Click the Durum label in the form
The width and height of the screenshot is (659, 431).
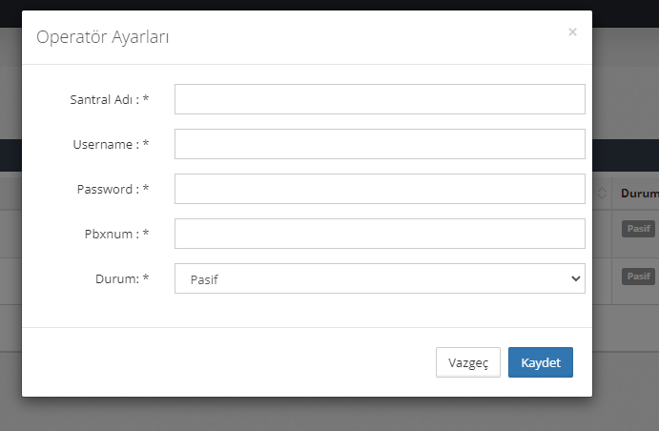coord(120,278)
